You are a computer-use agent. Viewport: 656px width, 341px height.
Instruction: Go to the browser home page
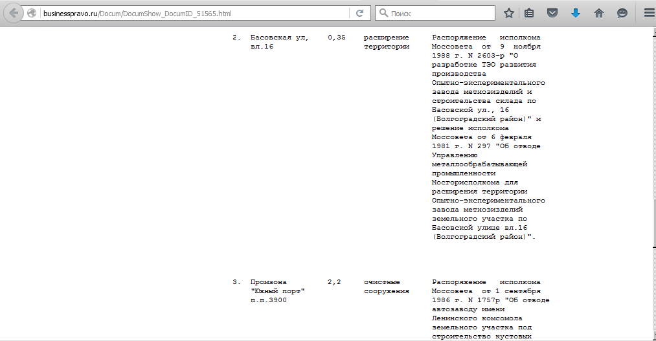[x=598, y=13]
